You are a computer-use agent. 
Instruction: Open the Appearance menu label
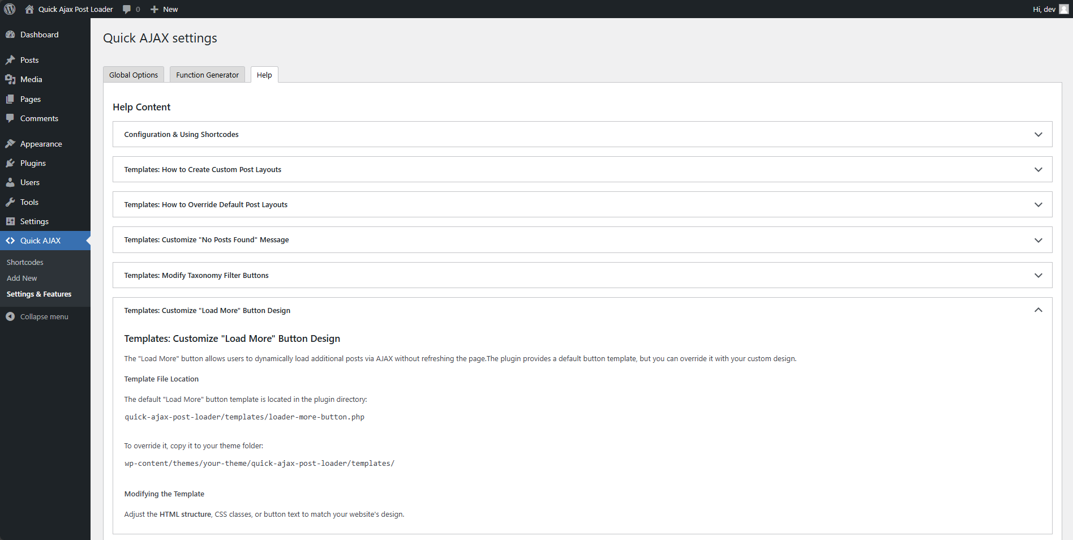point(41,144)
